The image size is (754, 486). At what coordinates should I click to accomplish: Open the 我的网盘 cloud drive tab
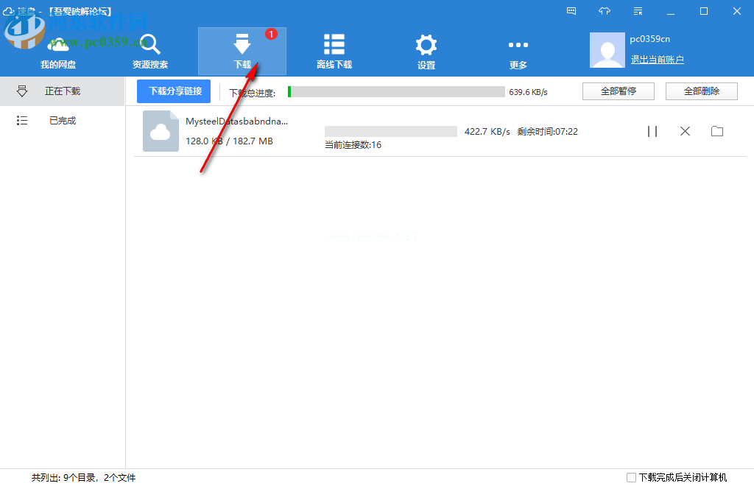58,51
